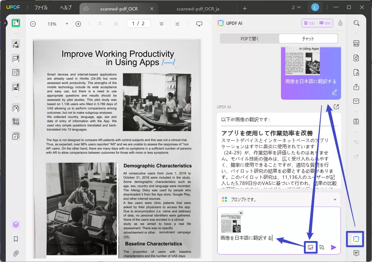372x262 pixels.
Task: Share the file with the share icon
Action: (356, 87)
